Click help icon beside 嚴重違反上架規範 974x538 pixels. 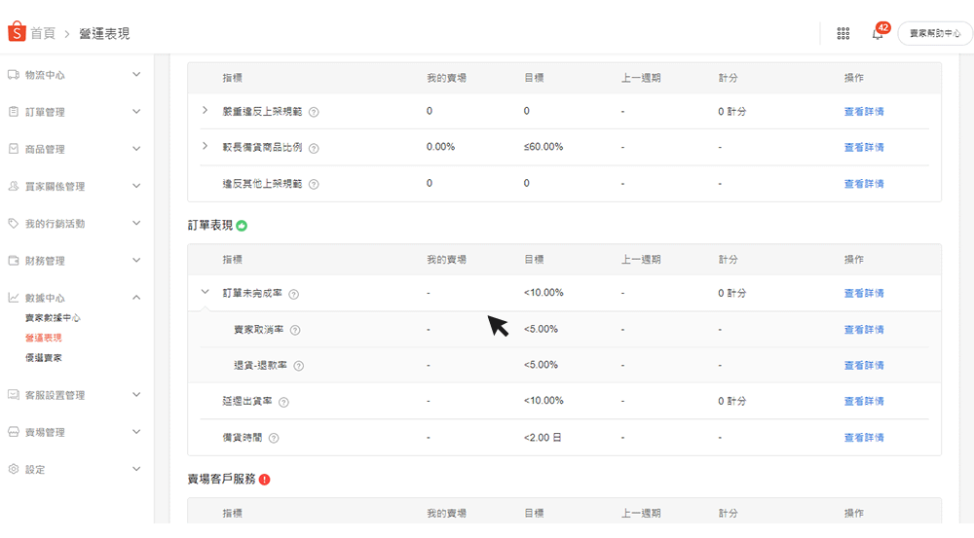(314, 112)
